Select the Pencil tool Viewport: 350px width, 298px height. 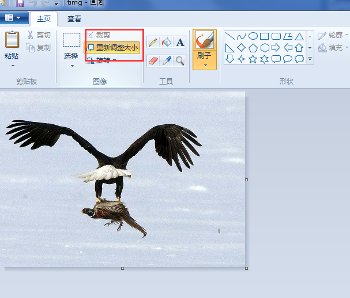tap(153, 42)
